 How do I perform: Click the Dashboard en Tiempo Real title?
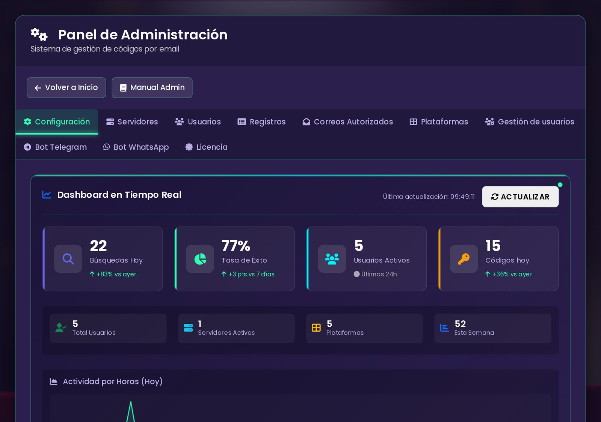coord(119,195)
